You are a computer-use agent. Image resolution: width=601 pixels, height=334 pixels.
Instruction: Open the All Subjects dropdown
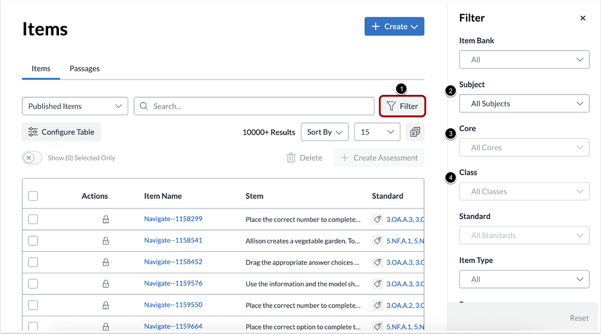524,103
